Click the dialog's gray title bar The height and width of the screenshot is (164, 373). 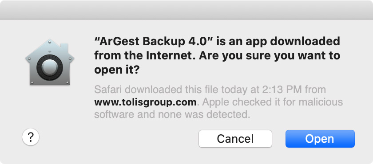[186, 9]
